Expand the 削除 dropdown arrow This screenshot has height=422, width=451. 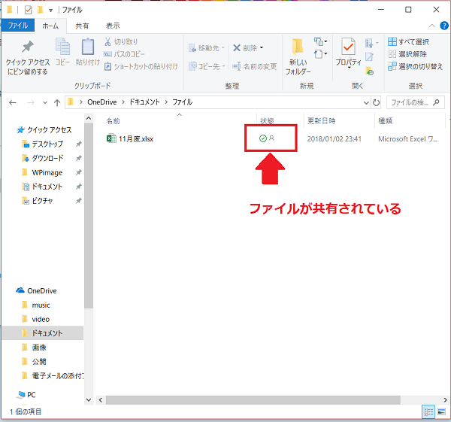pos(262,48)
